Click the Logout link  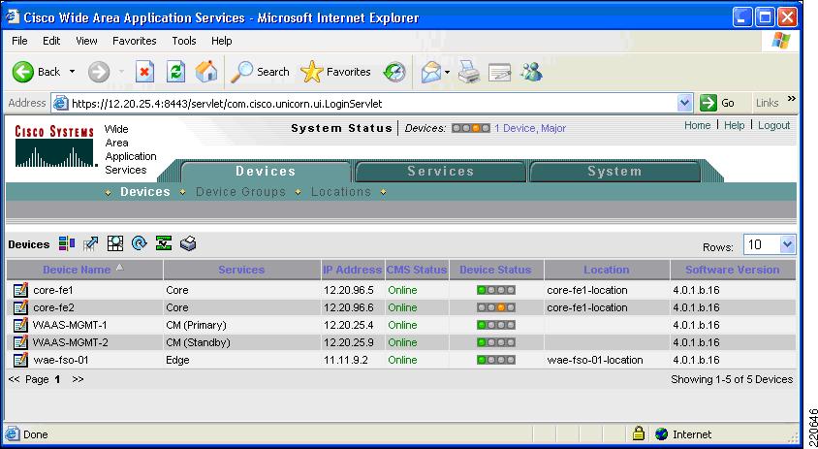tap(774, 125)
